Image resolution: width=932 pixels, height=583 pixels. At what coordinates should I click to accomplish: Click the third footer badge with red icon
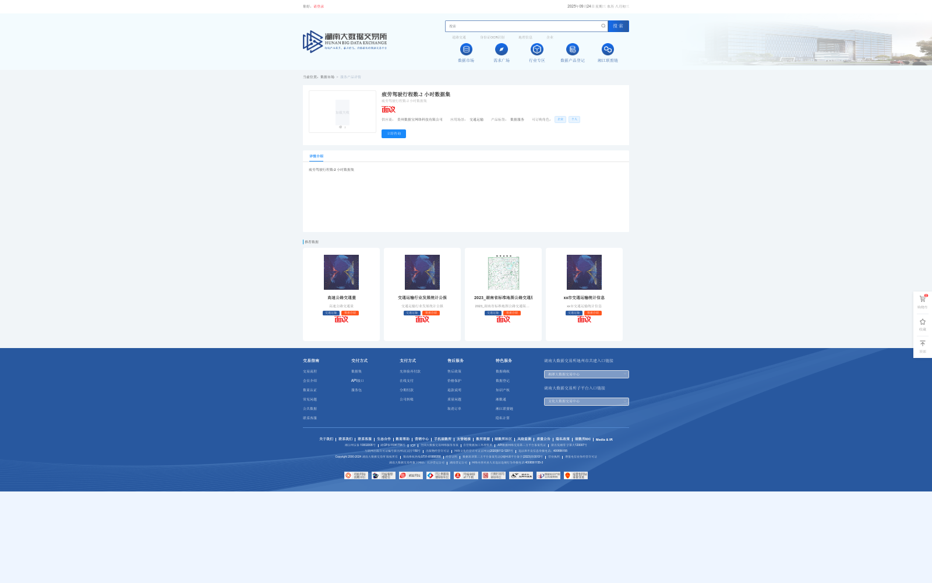point(411,476)
